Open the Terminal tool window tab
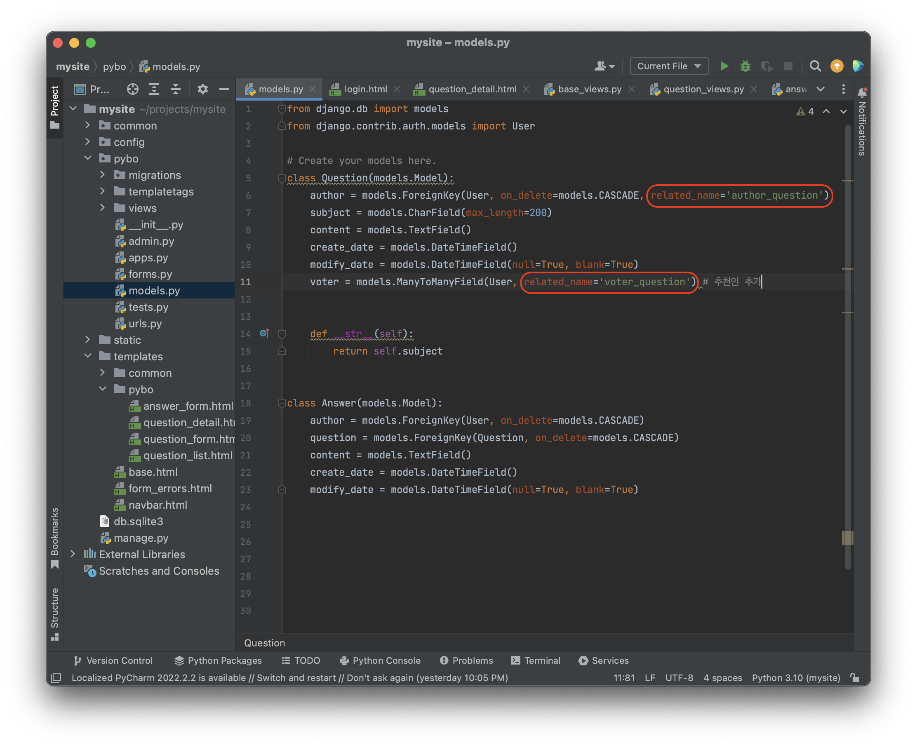 coord(536,660)
